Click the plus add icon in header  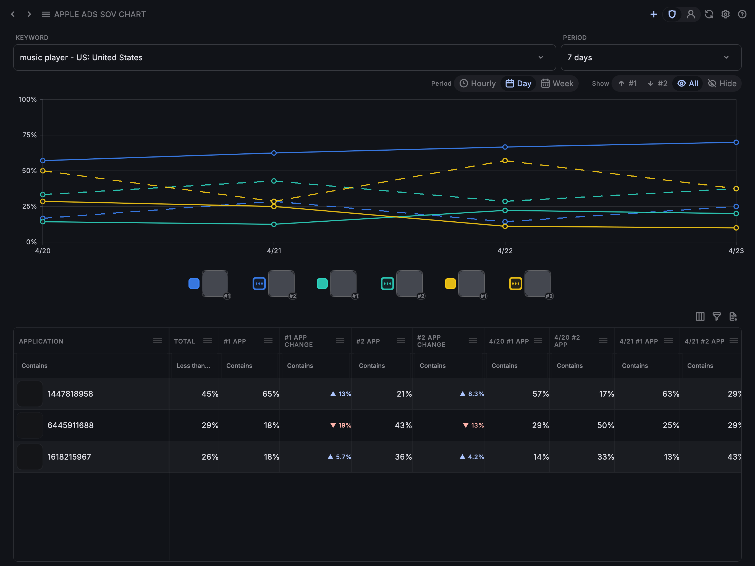point(654,14)
